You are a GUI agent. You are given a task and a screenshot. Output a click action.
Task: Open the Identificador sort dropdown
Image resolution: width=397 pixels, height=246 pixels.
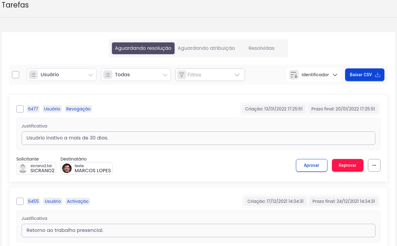[335, 75]
